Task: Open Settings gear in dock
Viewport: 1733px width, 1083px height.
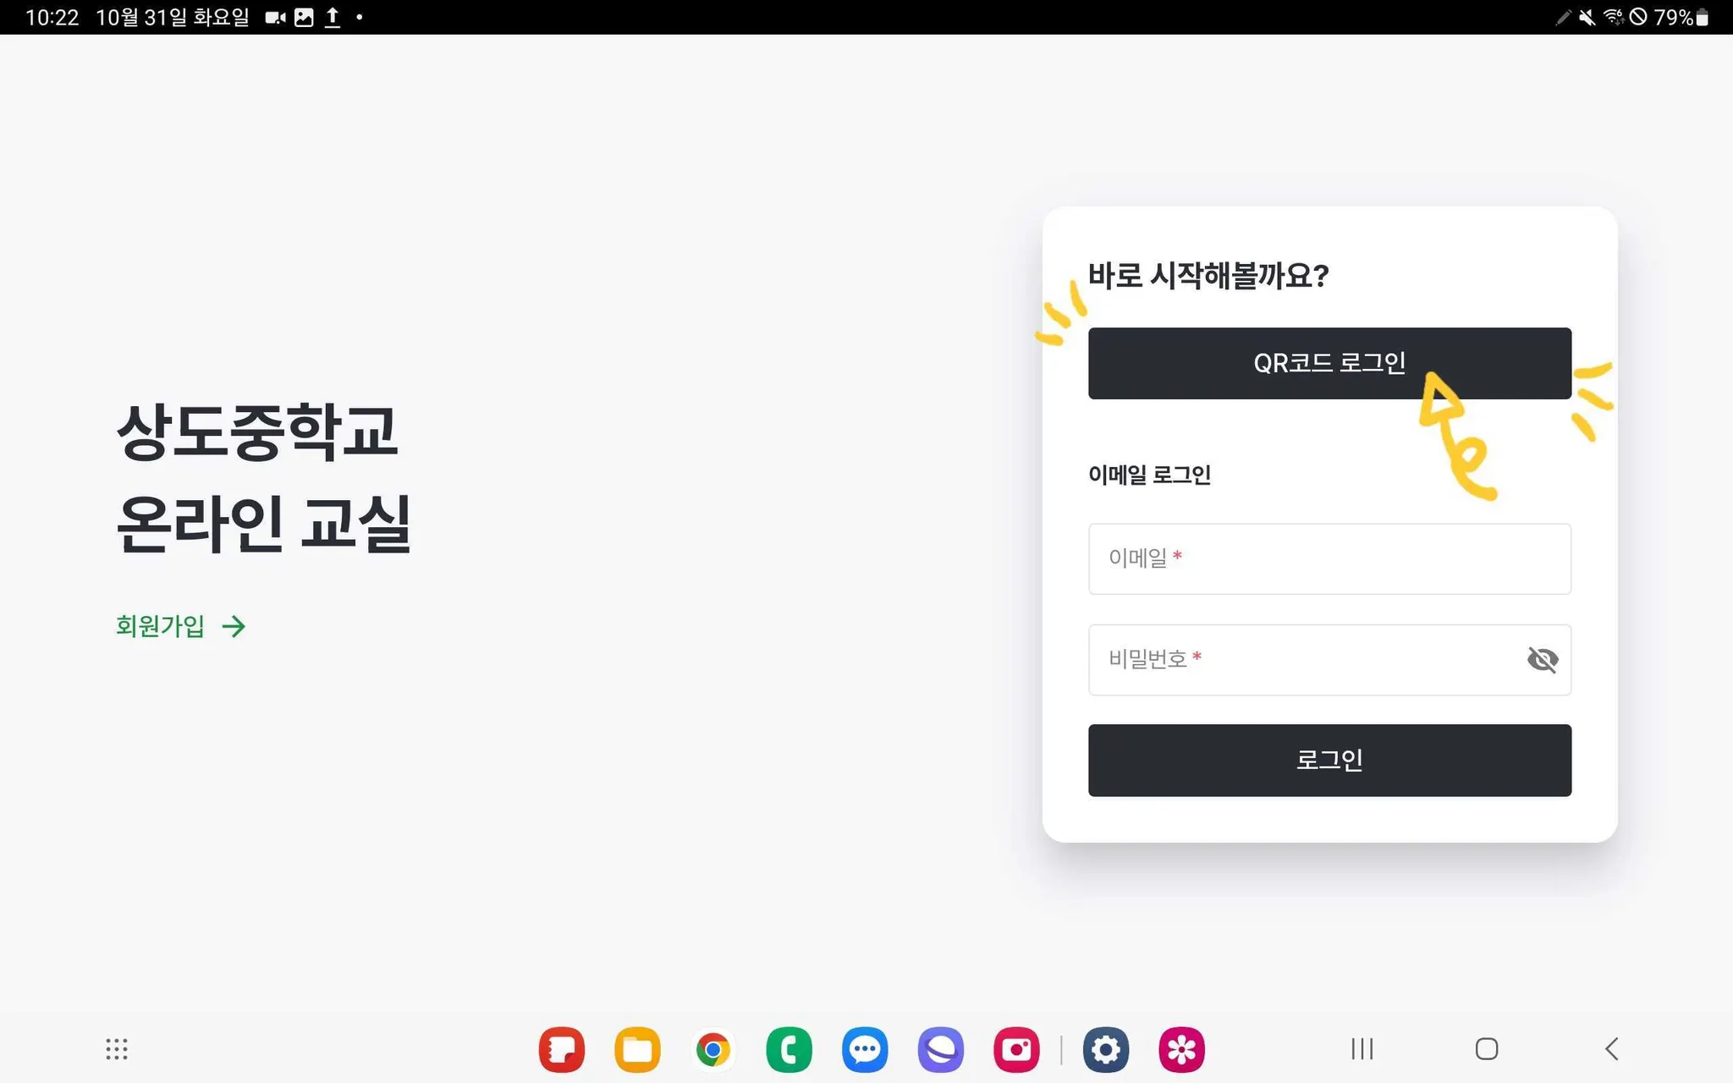Action: coord(1106,1049)
